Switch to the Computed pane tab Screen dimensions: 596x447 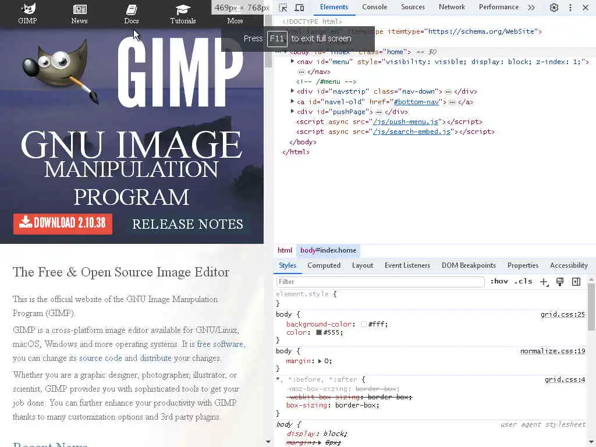[x=324, y=265]
